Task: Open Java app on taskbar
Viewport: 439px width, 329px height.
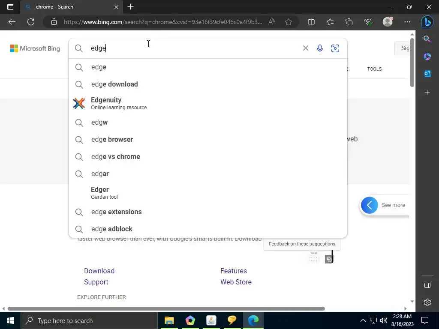Action: [211, 320]
